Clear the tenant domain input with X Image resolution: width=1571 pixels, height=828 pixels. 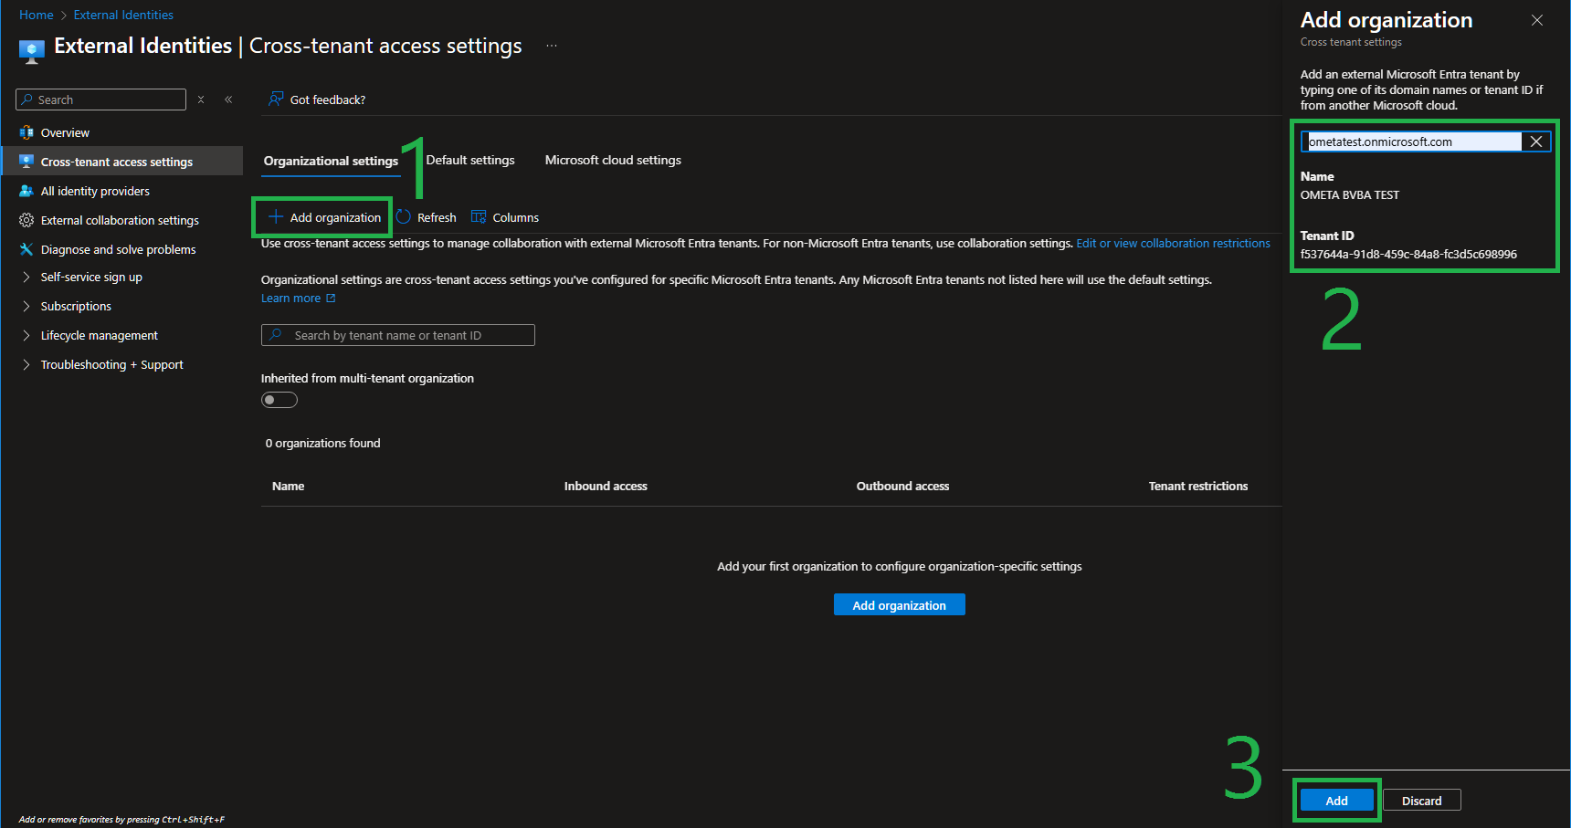(x=1536, y=141)
